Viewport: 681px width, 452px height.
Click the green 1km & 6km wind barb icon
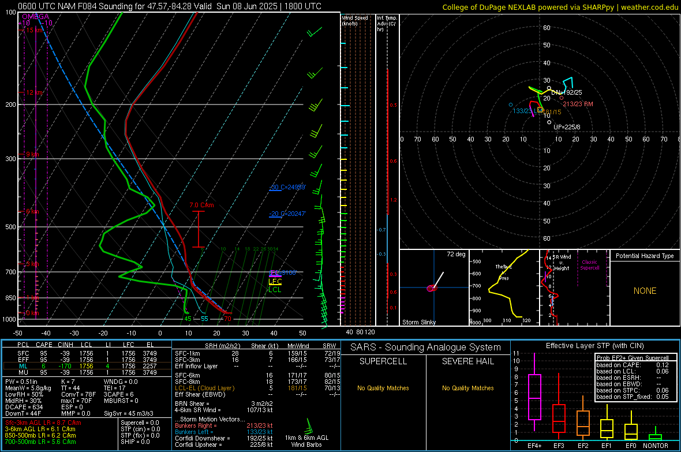pyautogui.click(x=309, y=425)
